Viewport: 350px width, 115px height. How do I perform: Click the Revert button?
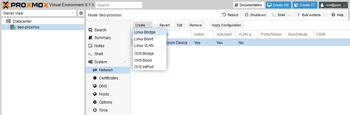pos(165,25)
